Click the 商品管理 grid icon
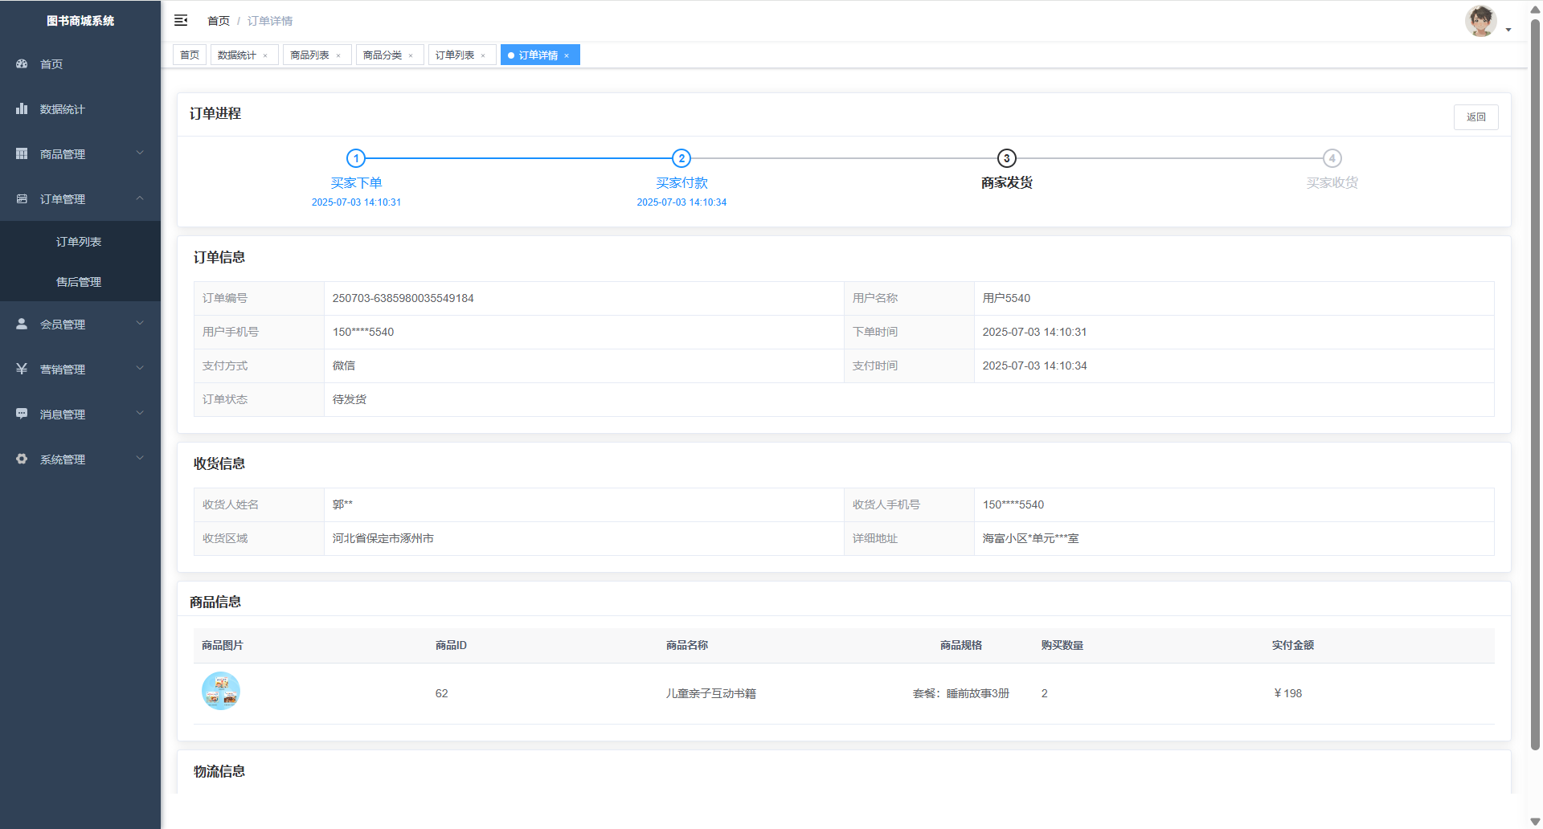The image size is (1543, 829). pyautogui.click(x=22, y=153)
